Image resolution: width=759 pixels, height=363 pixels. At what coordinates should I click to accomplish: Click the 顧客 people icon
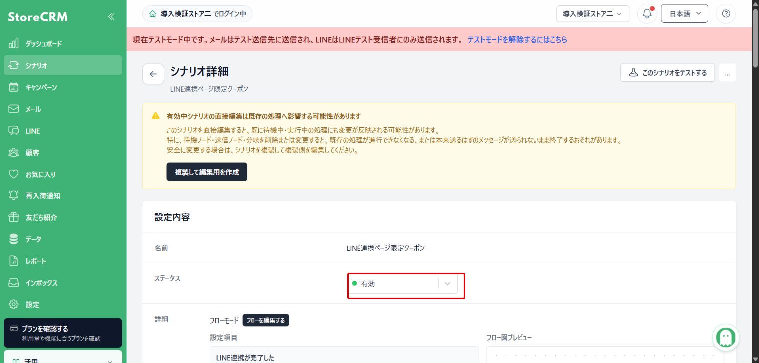14,153
